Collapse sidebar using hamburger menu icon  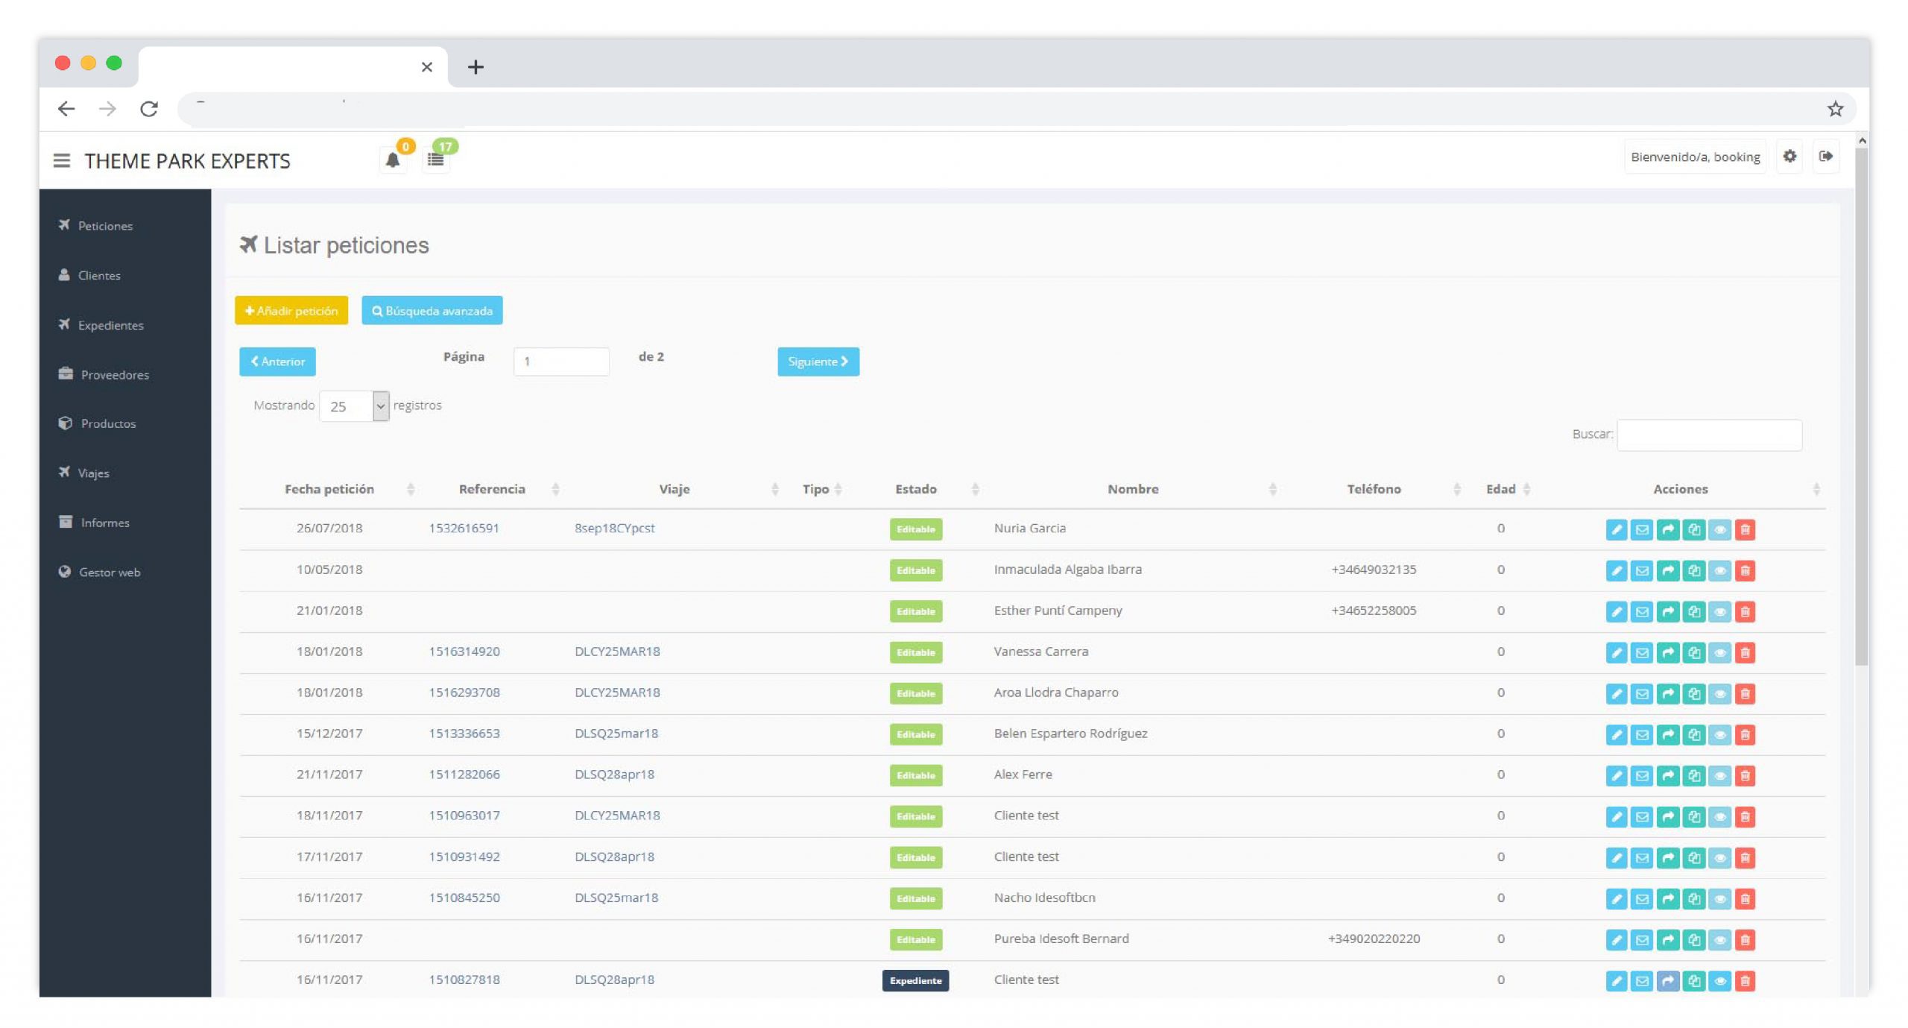tap(62, 160)
